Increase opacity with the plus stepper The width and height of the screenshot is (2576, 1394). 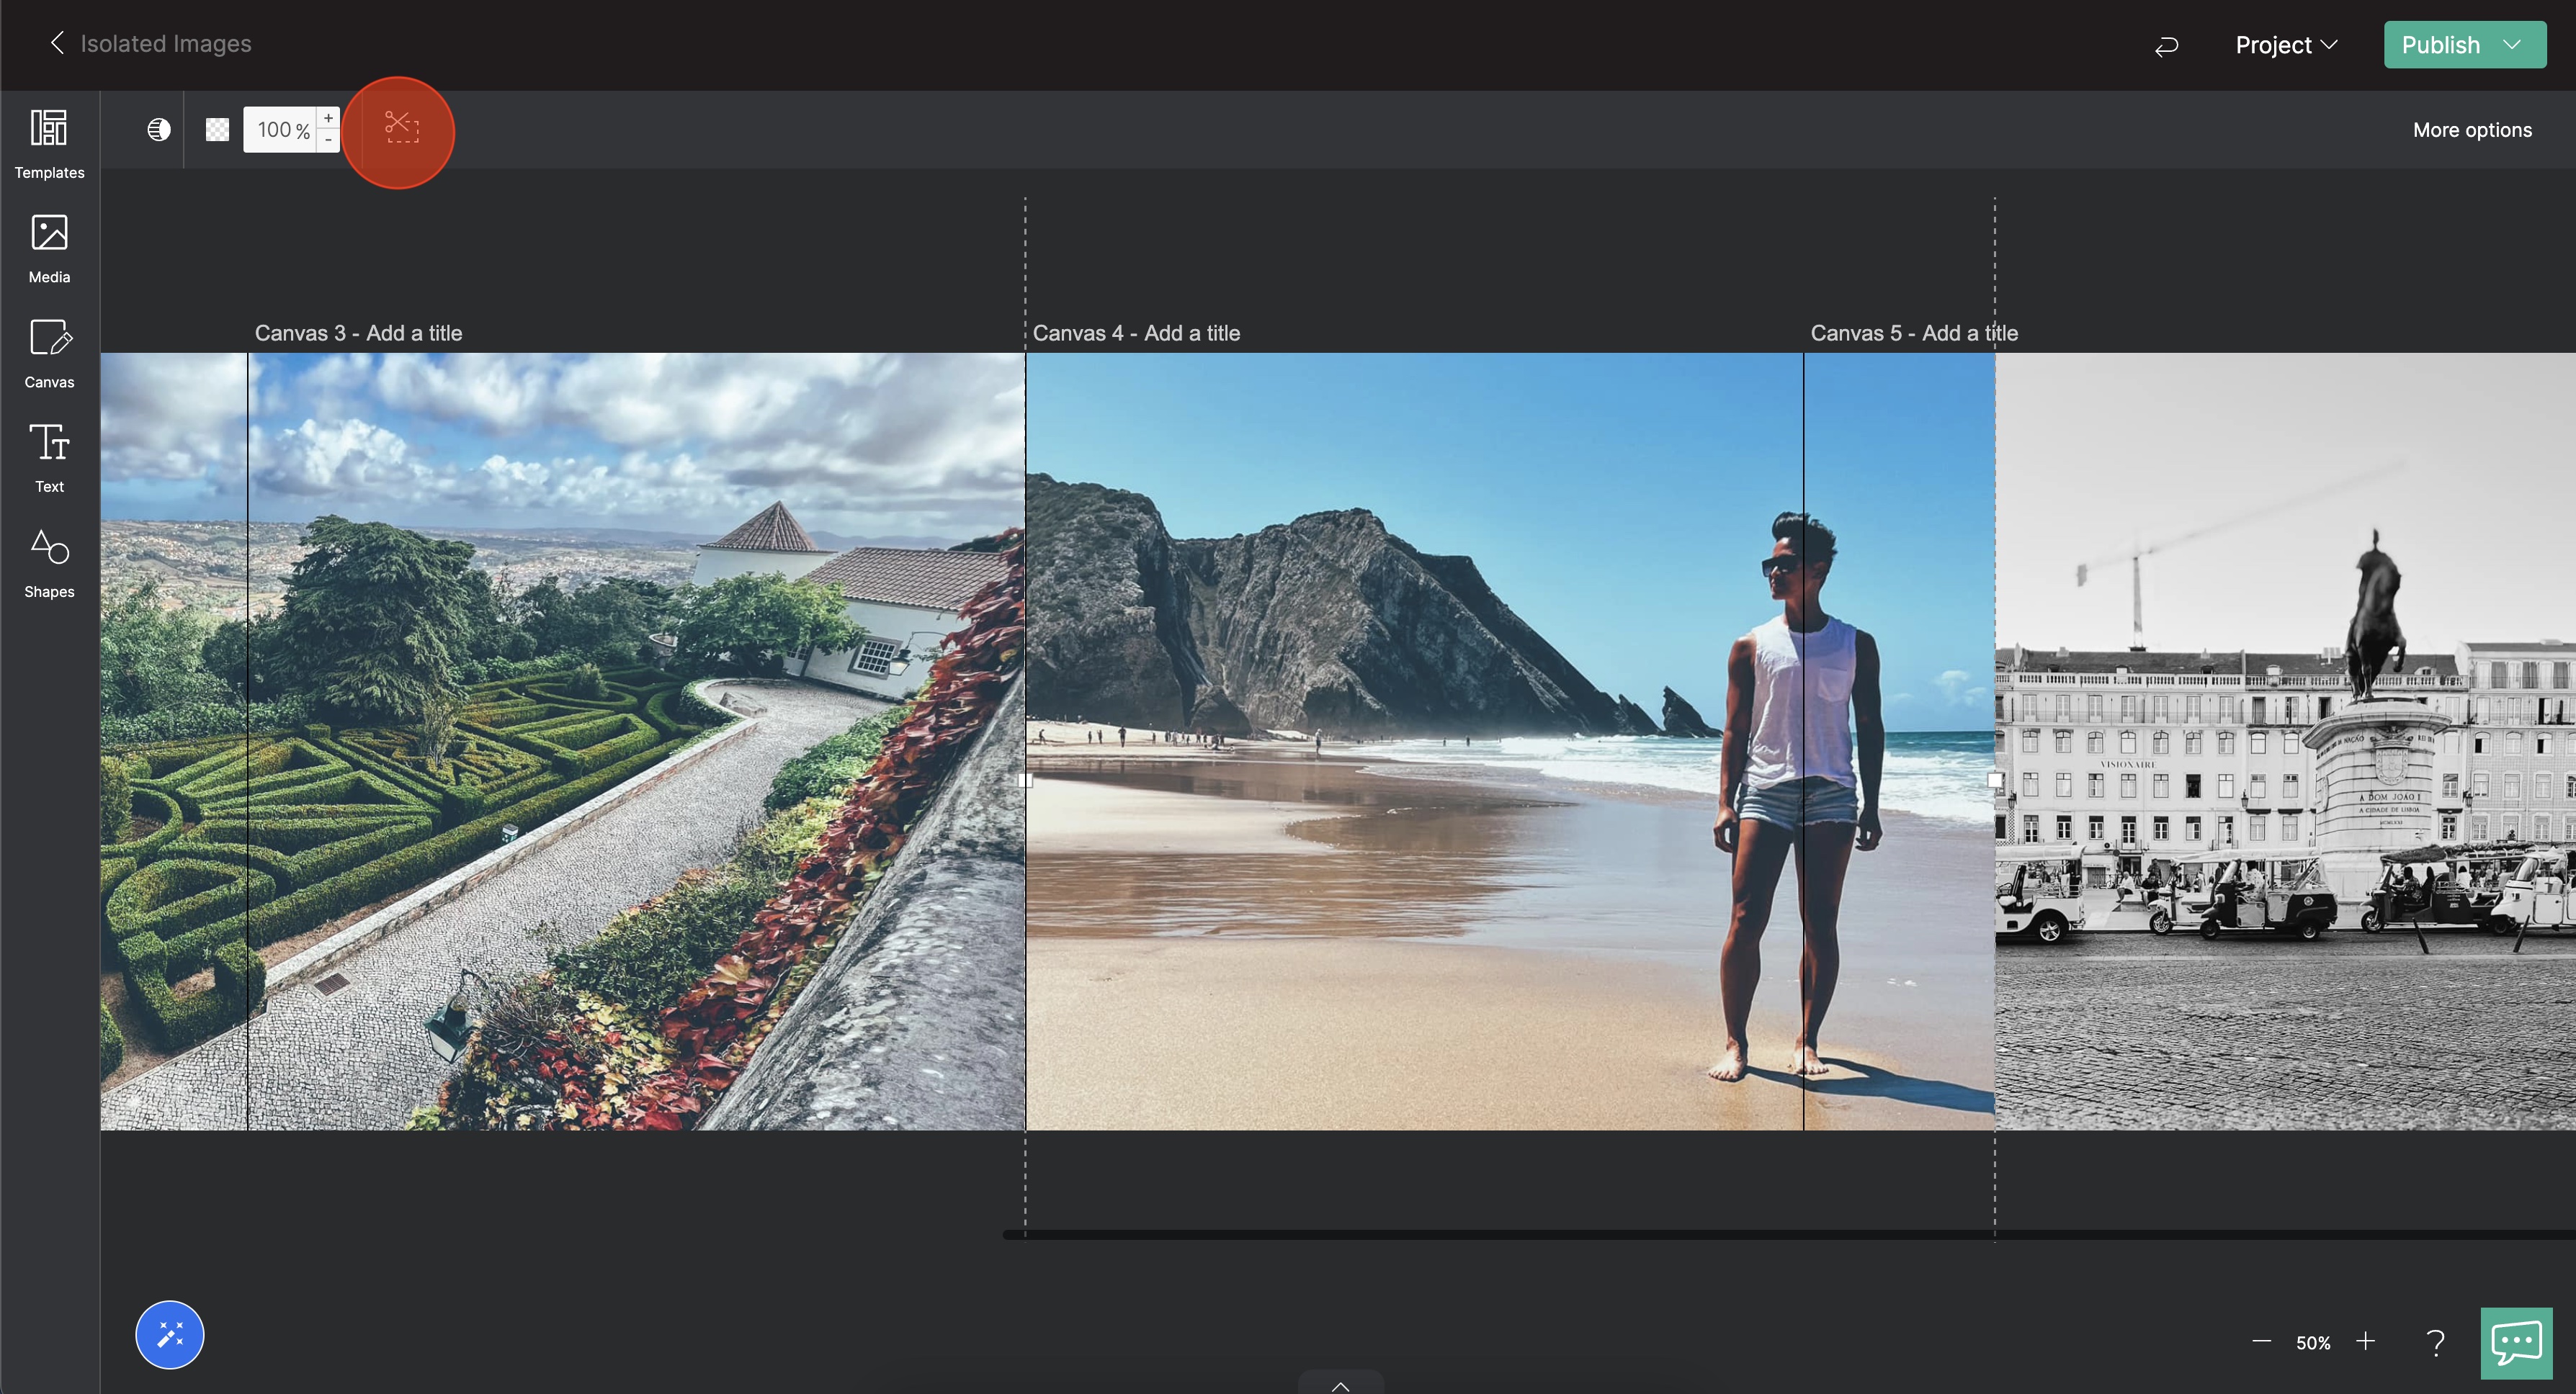coord(328,118)
